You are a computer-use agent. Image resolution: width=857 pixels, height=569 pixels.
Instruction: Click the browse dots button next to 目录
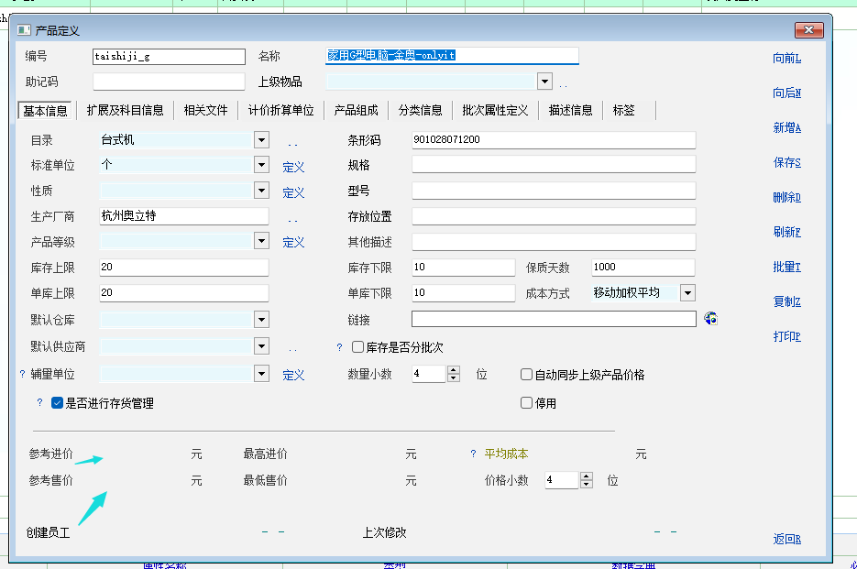[293, 143]
